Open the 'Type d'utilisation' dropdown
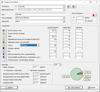Viewport: 100px width, 92px height. pyautogui.click(x=64, y=18)
